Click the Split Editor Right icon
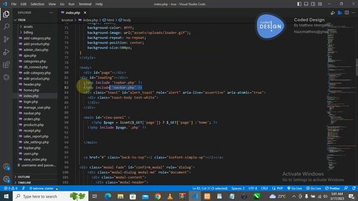This screenshot has height=201, width=358. click(347, 13)
